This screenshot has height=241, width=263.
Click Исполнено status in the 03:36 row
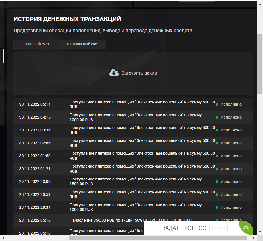[231, 130]
